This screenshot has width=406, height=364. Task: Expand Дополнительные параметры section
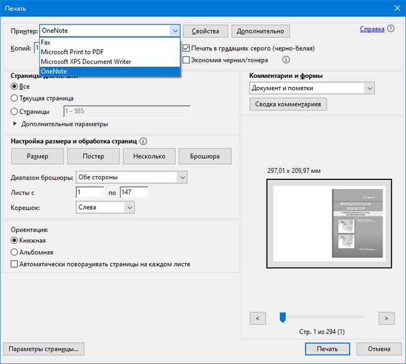coord(15,124)
